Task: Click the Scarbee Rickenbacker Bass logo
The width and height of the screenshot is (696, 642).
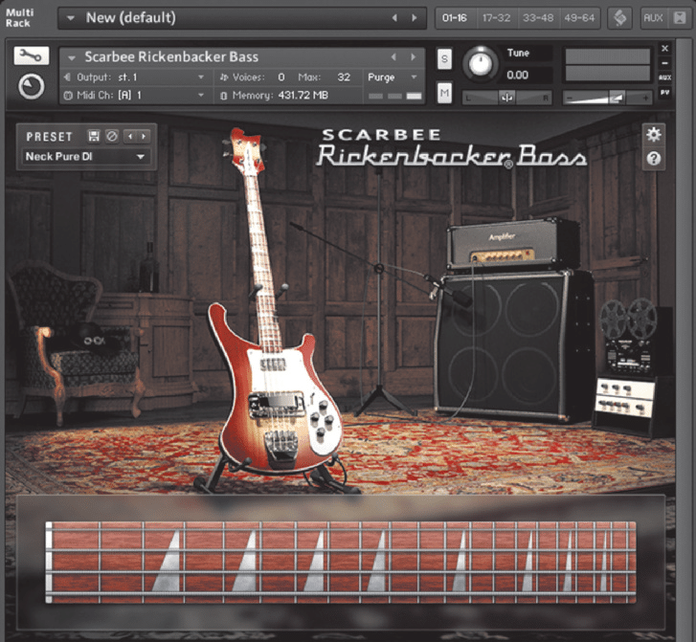Action: (x=452, y=149)
